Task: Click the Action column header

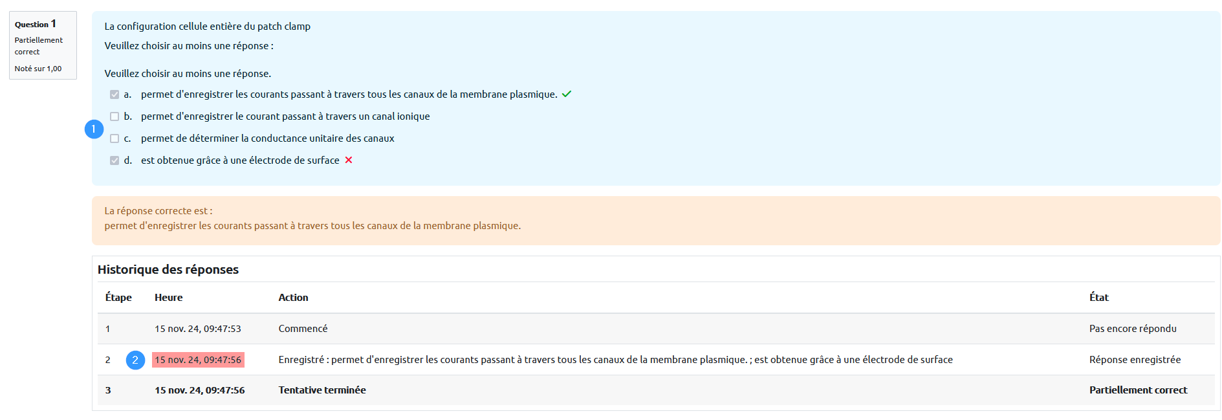Action: pyautogui.click(x=293, y=298)
